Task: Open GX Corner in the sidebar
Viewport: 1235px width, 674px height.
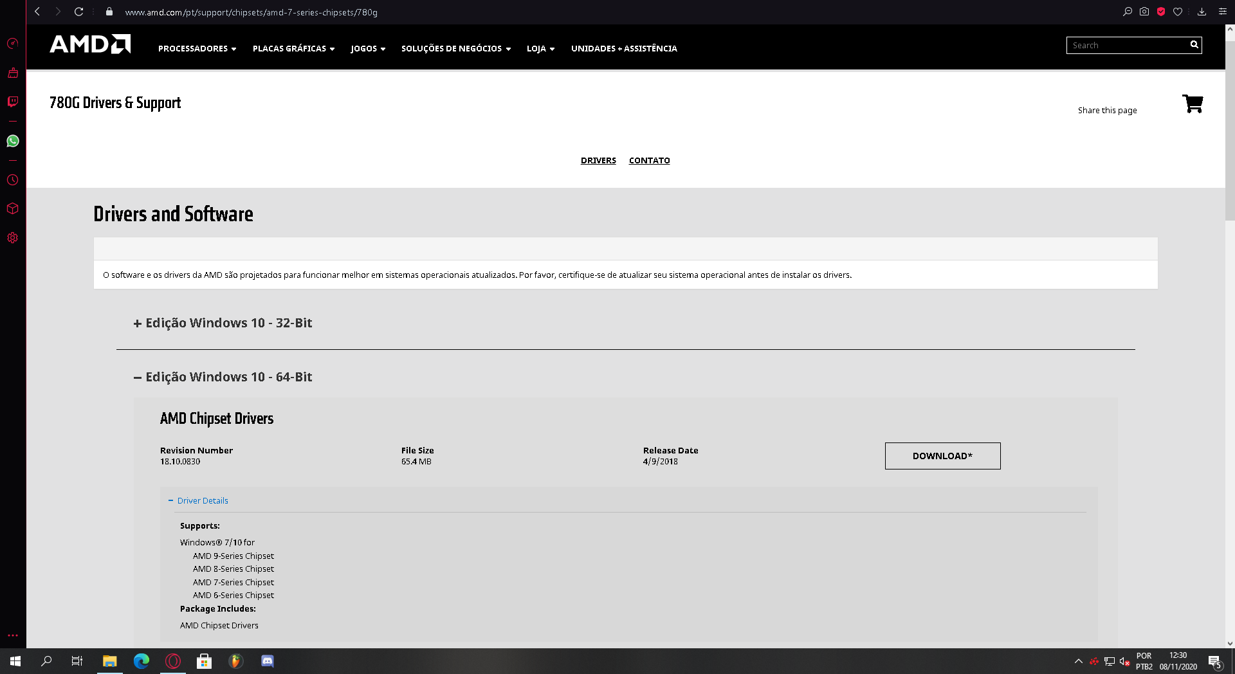Action: [12, 73]
